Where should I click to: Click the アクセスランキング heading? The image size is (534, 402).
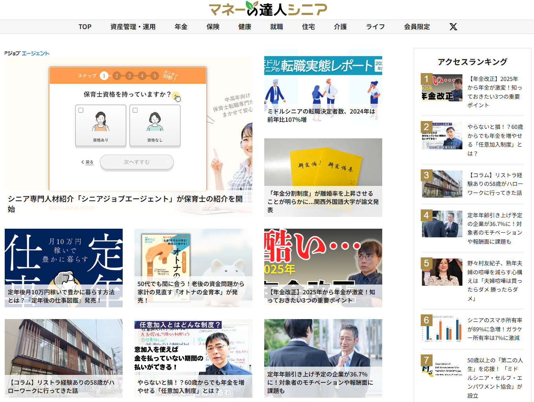tap(472, 62)
